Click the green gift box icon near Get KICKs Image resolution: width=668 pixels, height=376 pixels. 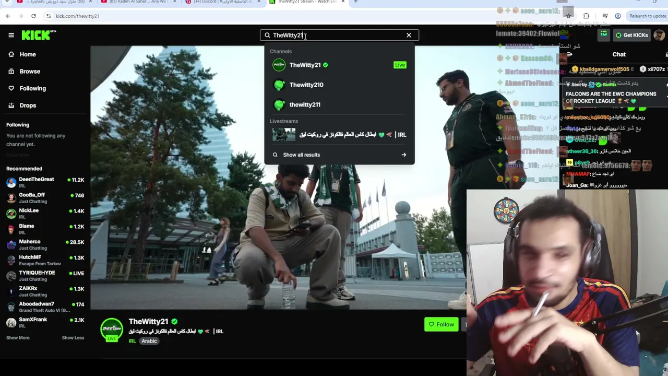click(604, 35)
